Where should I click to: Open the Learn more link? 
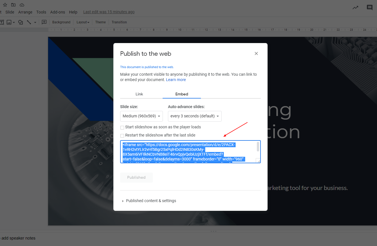[x=176, y=80]
